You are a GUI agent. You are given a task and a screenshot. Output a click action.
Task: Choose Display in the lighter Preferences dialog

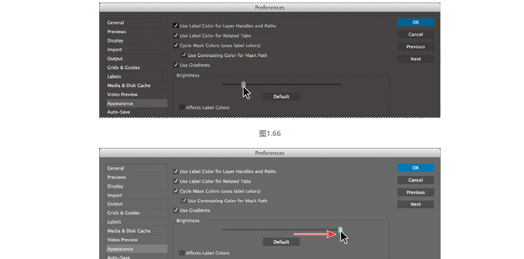(137, 187)
